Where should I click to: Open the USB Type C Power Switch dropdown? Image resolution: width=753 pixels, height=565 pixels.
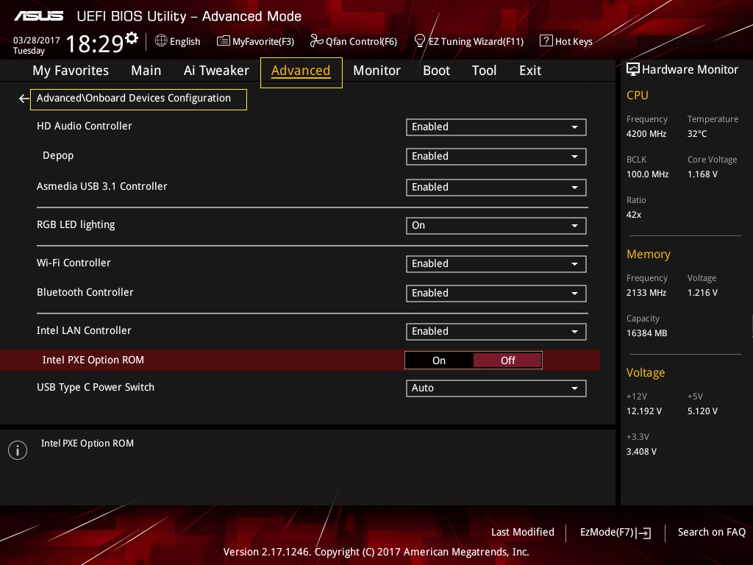[496, 388]
